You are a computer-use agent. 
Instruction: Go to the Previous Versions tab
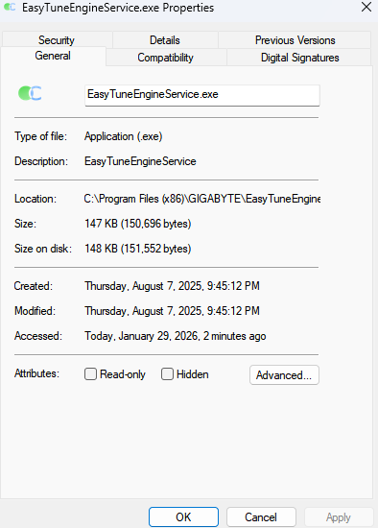pos(295,40)
